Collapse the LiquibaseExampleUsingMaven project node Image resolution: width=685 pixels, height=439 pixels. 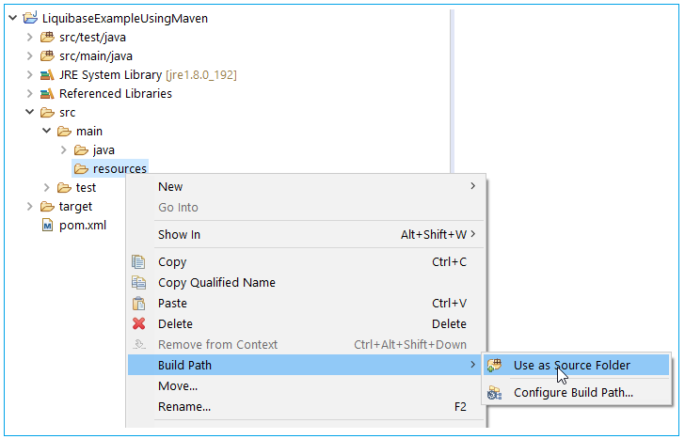tap(12, 18)
